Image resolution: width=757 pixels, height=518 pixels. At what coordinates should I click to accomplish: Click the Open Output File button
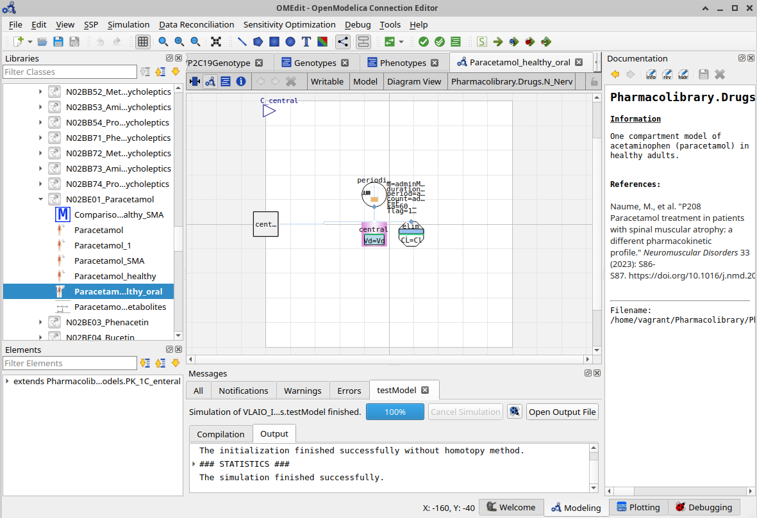[562, 412]
